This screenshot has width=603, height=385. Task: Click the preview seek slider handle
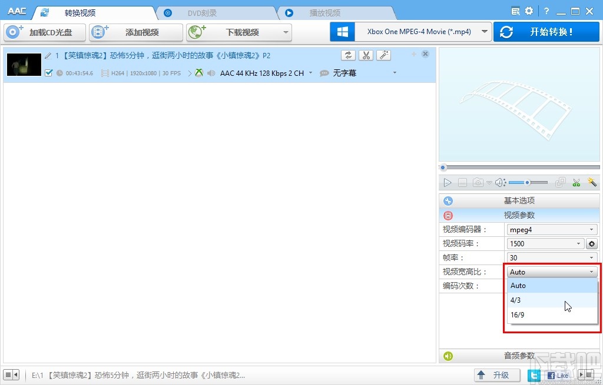(443, 168)
